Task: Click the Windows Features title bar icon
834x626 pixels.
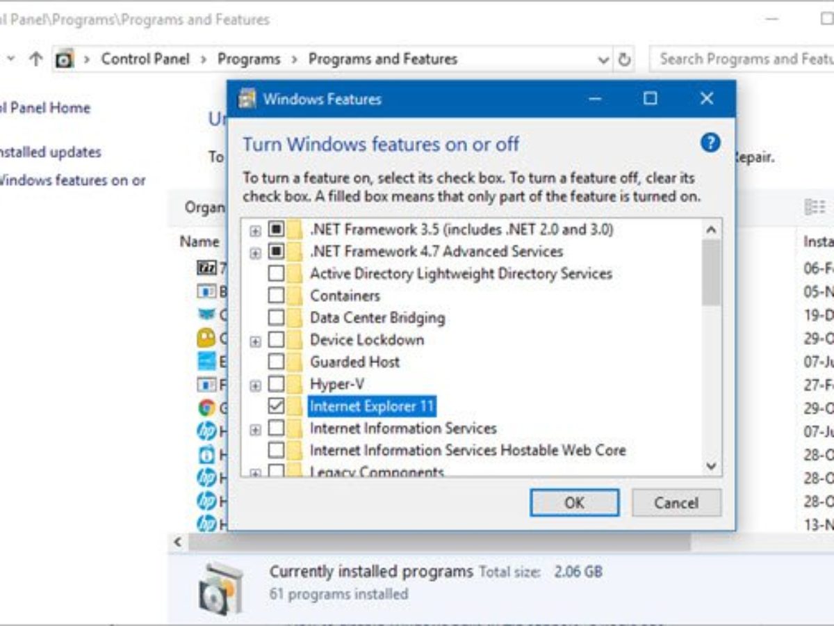Action: pos(247,99)
